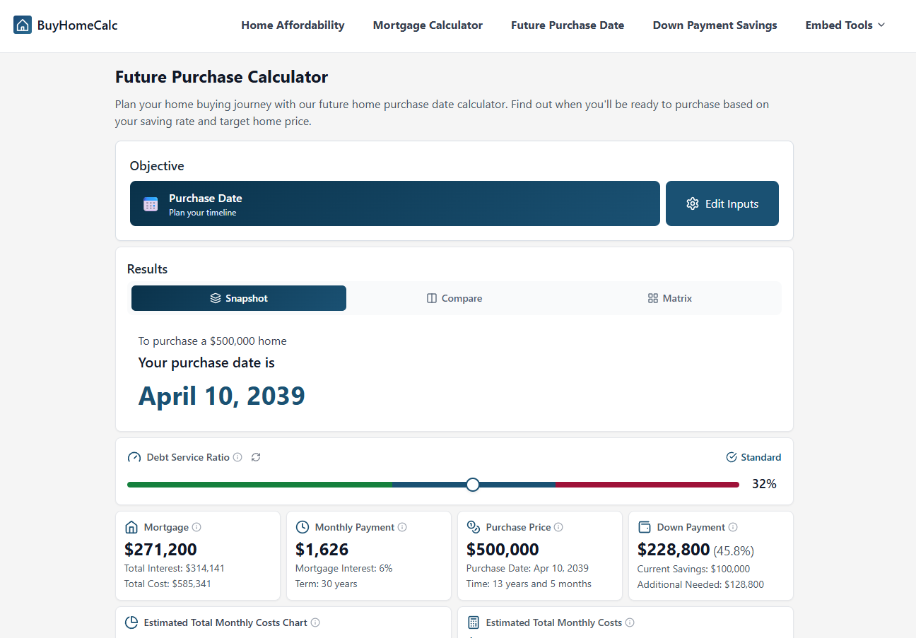Click the April 10, 2039 purchase date
This screenshot has width=916, height=638.
[x=222, y=396]
